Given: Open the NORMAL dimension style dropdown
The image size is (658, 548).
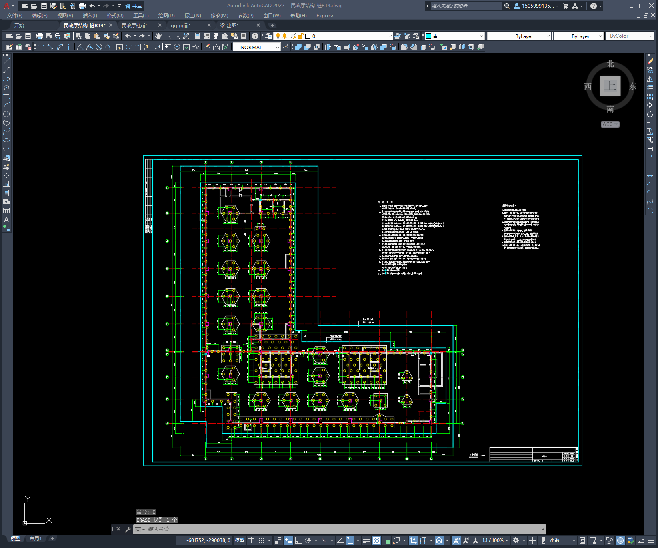Looking at the screenshot, I should point(256,47).
